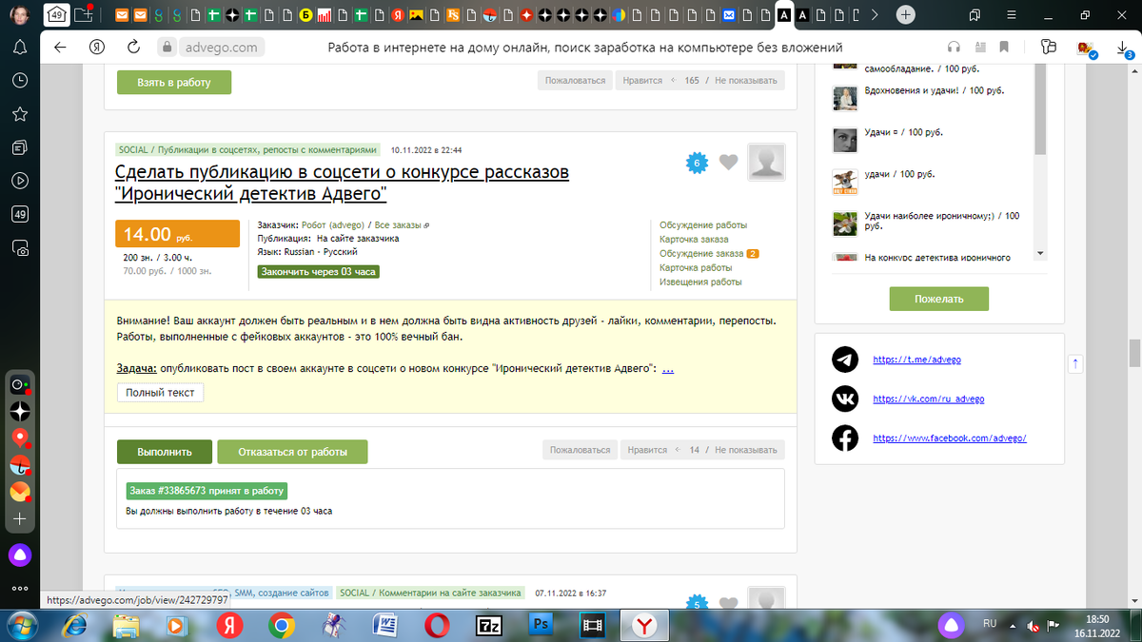
Task: Open Opera from the Windows taskbar
Action: coord(437,625)
